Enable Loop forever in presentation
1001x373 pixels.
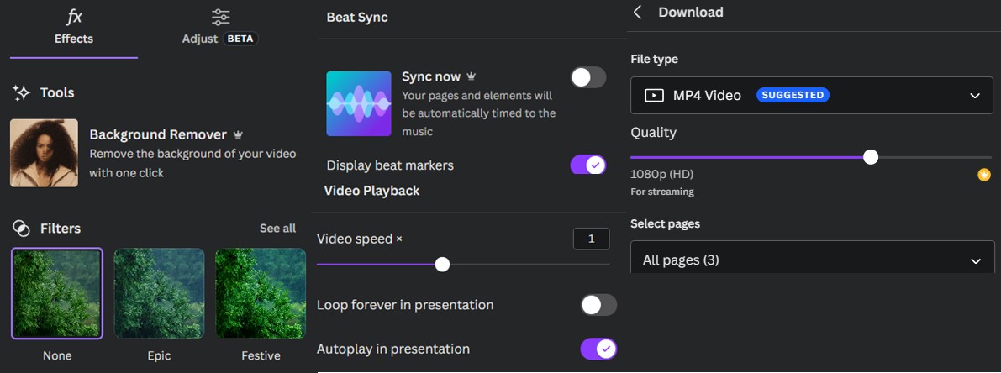pyautogui.click(x=598, y=305)
